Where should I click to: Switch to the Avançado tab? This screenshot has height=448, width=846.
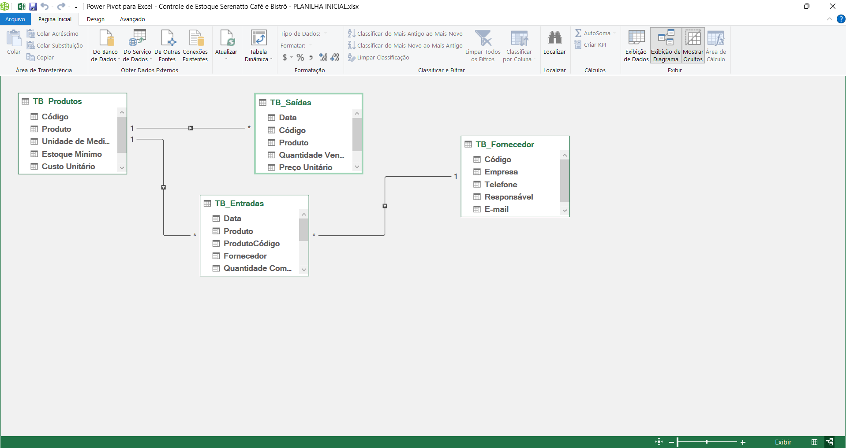(132, 19)
